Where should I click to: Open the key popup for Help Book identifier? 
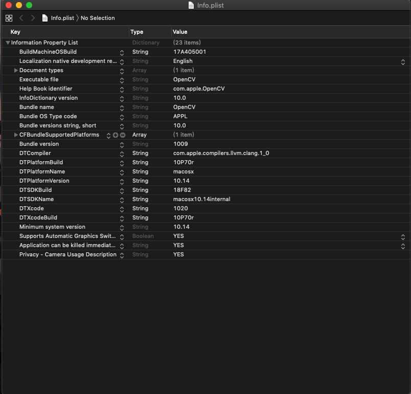[x=122, y=90]
